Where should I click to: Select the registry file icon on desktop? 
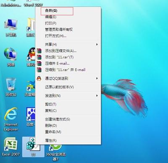pyautogui.click(x=33, y=147)
